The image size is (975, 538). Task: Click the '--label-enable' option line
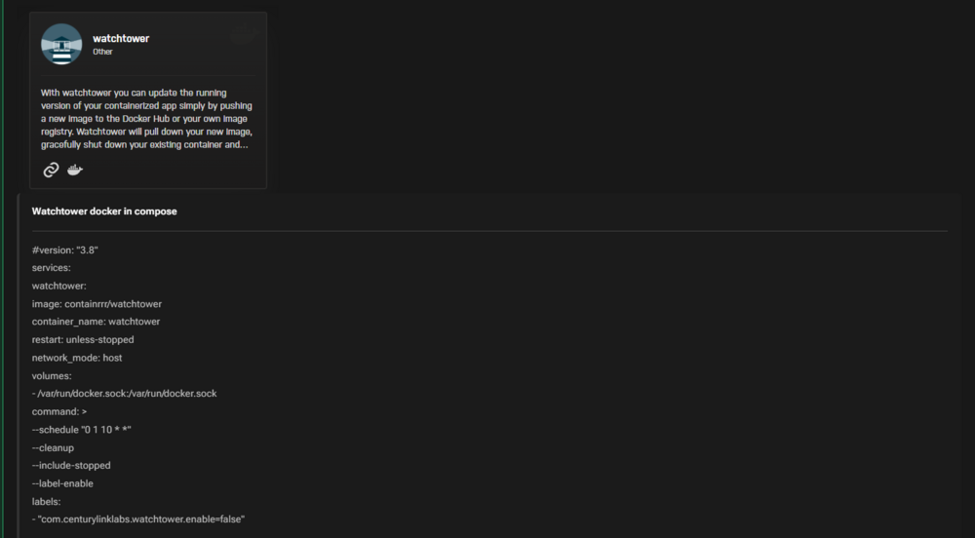click(x=62, y=483)
